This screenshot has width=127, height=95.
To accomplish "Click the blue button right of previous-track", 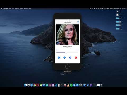I will click(x=65, y=58).
